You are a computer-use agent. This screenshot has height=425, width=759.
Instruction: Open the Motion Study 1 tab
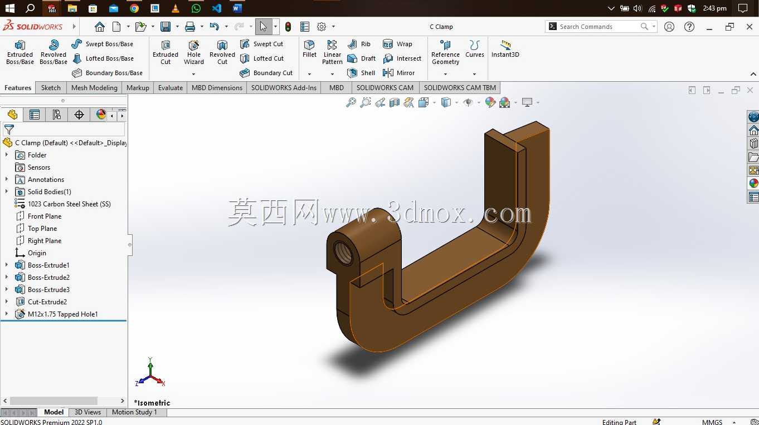pyautogui.click(x=134, y=412)
